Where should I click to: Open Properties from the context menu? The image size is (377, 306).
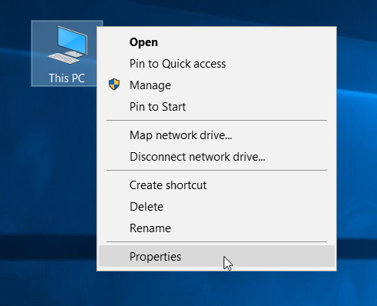pos(217,256)
